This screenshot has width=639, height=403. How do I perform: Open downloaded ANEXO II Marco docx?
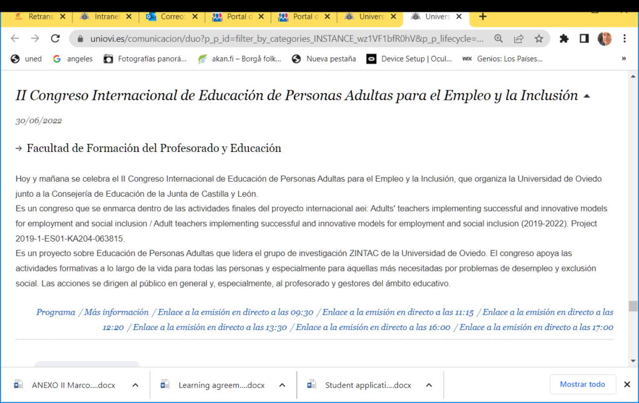pos(65,385)
